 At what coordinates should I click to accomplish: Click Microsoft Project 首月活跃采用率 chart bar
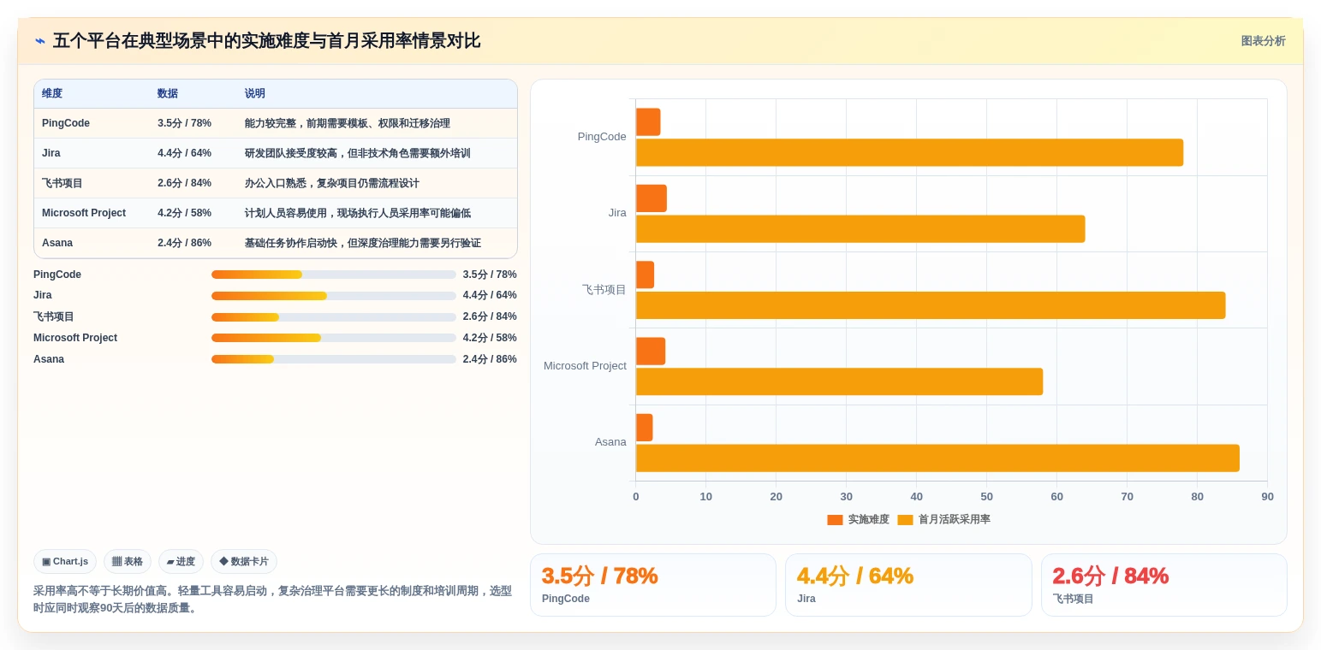839,381
